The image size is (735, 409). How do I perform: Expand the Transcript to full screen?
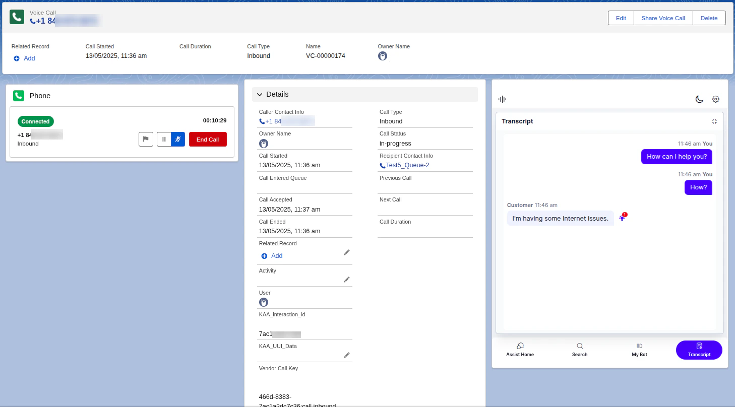(714, 121)
